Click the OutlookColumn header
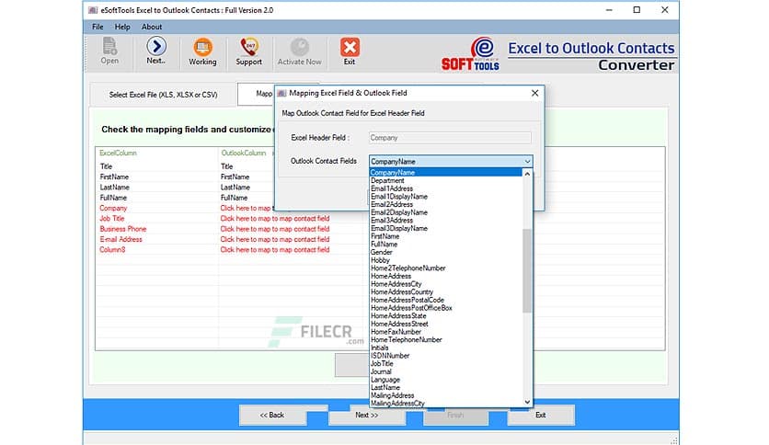The height and width of the screenshot is (445, 769). pos(244,153)
